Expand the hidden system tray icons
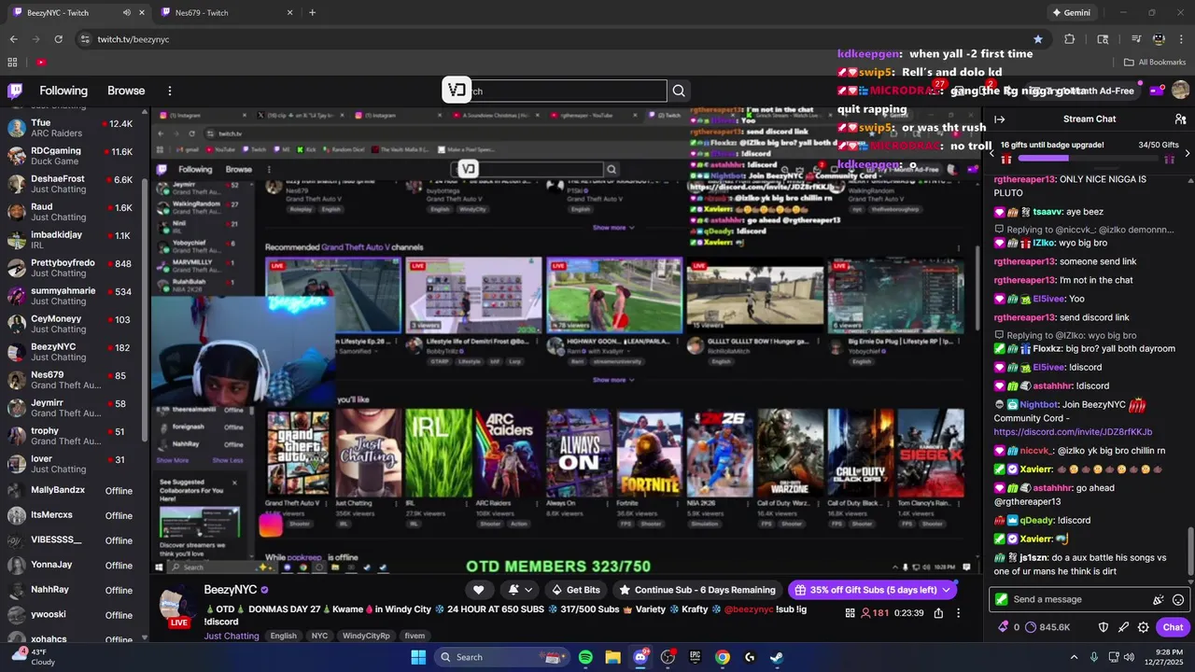Image resolution: width=1195 pixels, height=672 pixels. tap(1074, 657)
